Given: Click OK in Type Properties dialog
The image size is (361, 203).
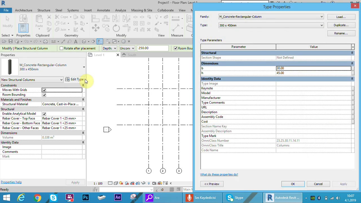Looking at the screenshot, I should [293, 184].
